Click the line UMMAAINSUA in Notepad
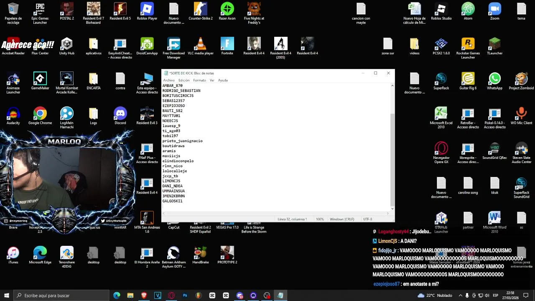This screenshot has height=301, width=535. click(x=173, y=191)
